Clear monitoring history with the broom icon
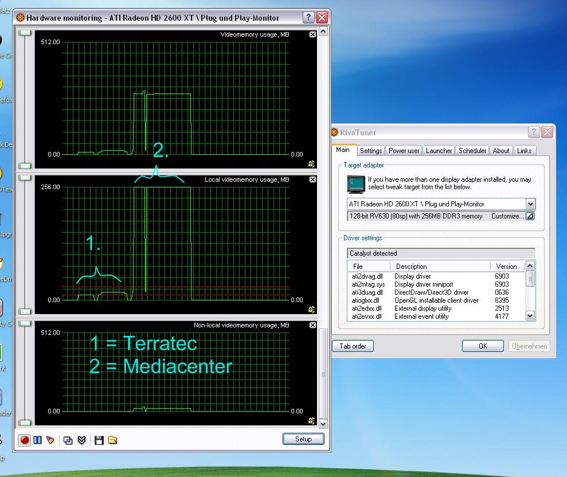Viewport: 567px width, 477px height. [x=50, y=440]
